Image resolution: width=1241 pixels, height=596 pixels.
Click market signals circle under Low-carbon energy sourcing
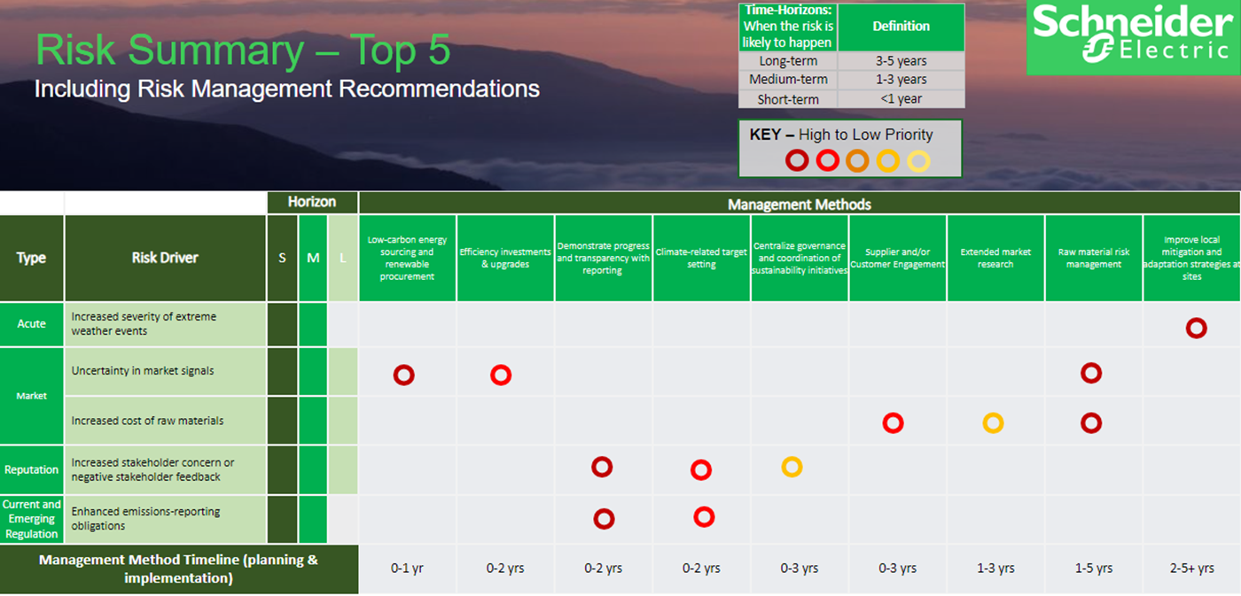(x=404, y=375)
